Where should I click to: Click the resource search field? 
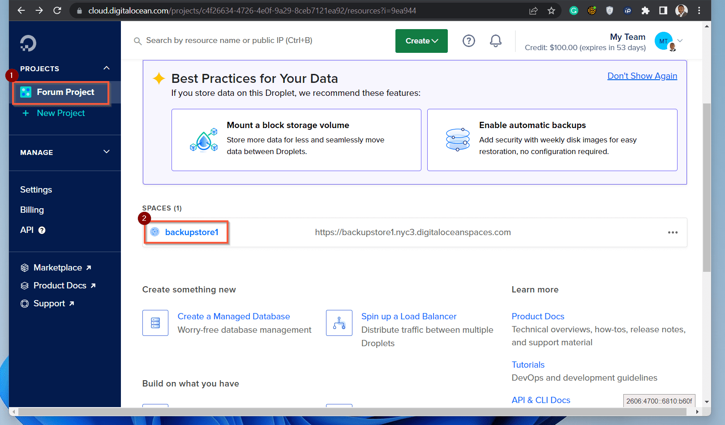pos(229,41)
